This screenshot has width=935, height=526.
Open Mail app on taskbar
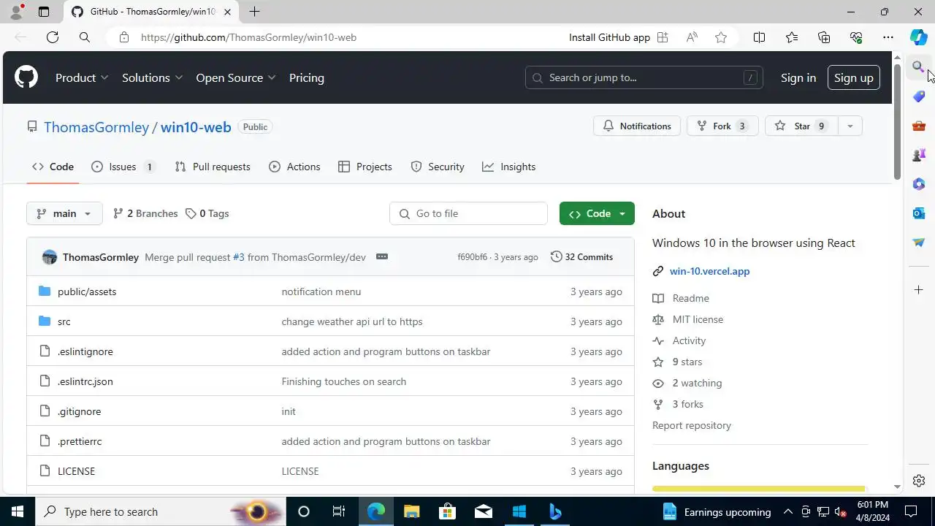(483, 511)
